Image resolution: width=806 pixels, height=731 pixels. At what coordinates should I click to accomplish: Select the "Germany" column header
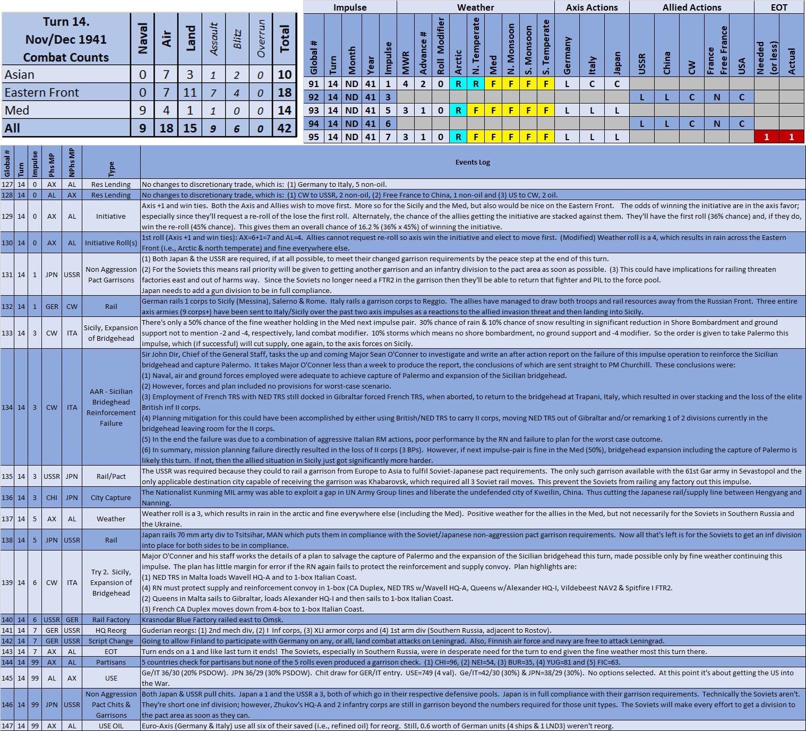click(567, 45)
